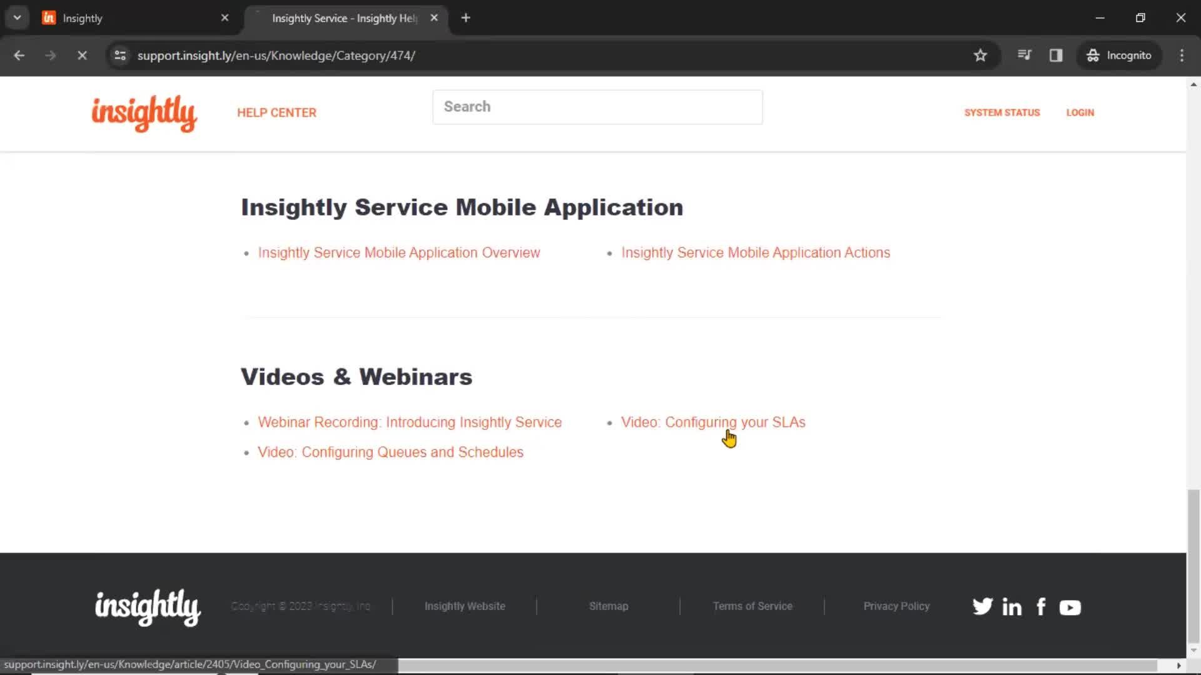This screenshot has height=675, width=1201.
Task: Open YouTube icon in footer
Action: coord(1070,607)
